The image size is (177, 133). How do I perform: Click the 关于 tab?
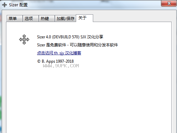(x=84, y=18)
